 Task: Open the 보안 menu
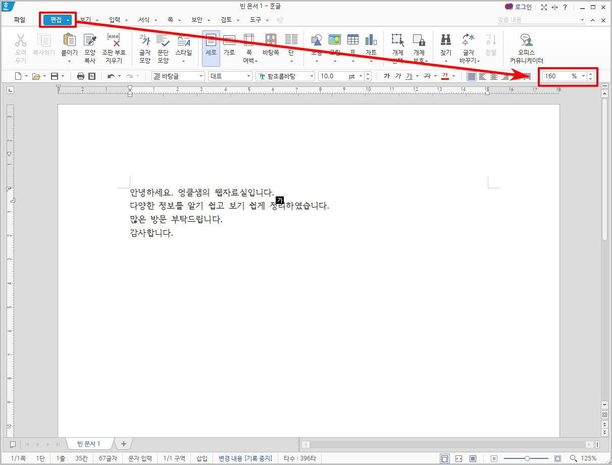[x=196, y=20]
